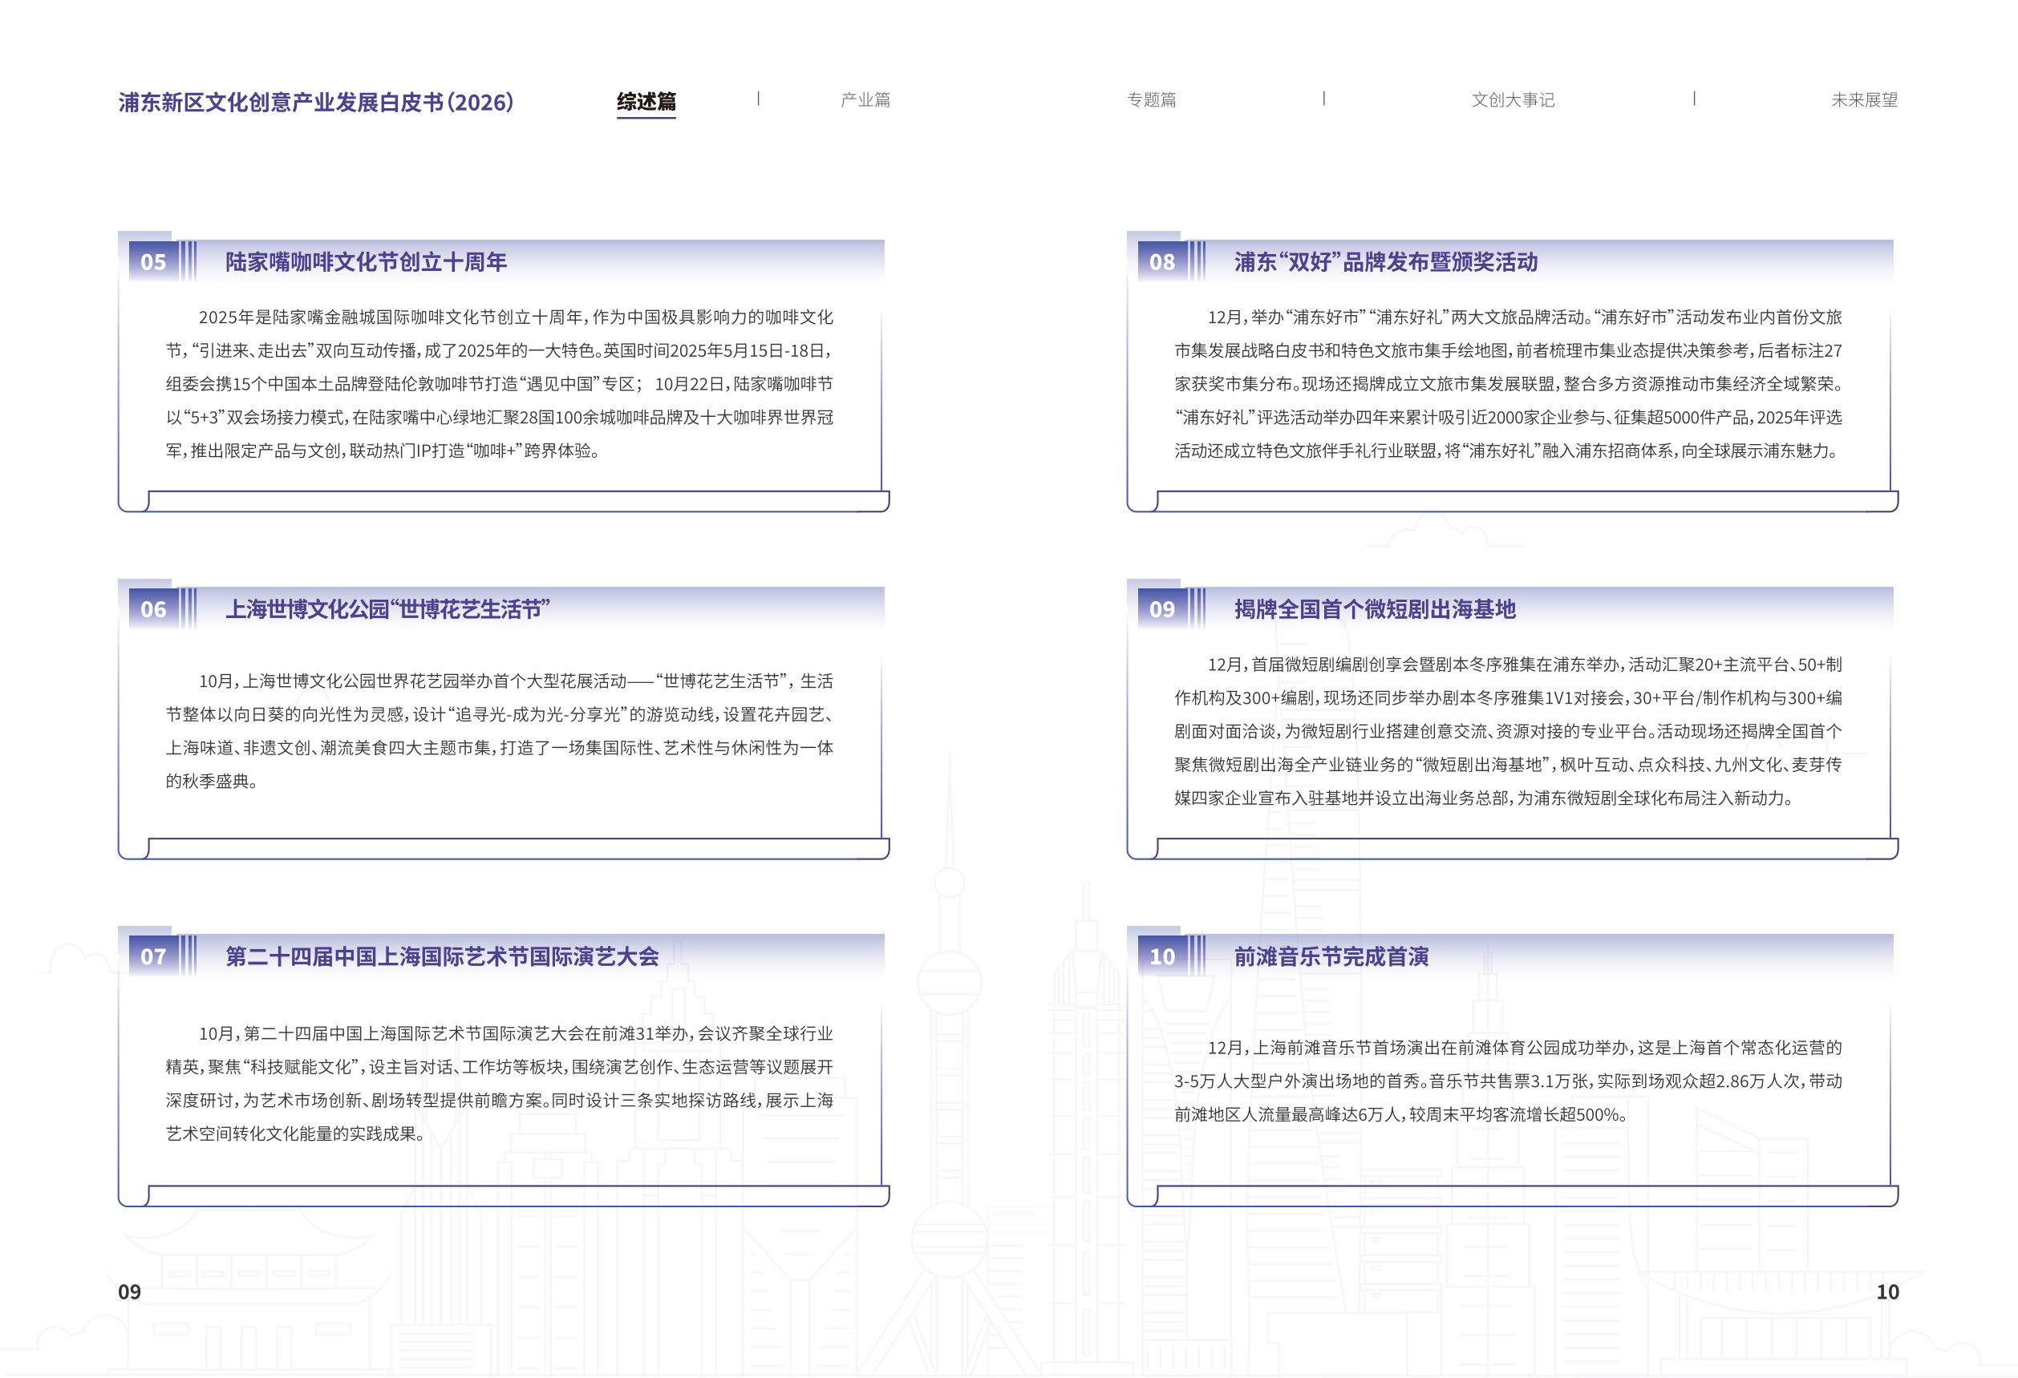Go to the 专题篇 tab
The width and height of the screenshot is (2018, 1378).
(1152, 99)
